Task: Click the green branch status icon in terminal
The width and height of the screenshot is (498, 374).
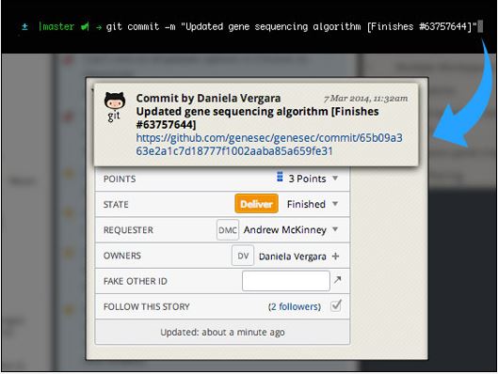Action: tap(85, 26)
